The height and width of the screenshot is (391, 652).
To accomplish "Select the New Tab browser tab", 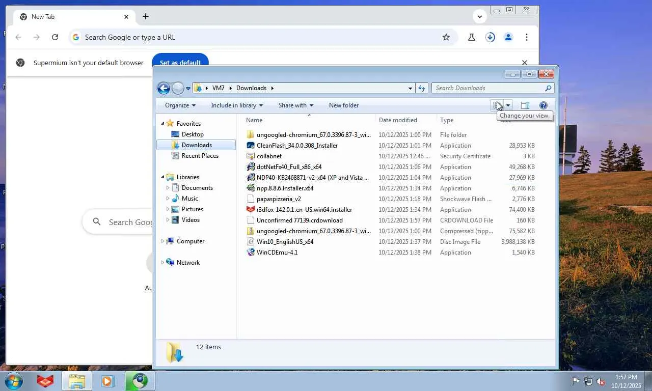I will (x=75, y=17).
